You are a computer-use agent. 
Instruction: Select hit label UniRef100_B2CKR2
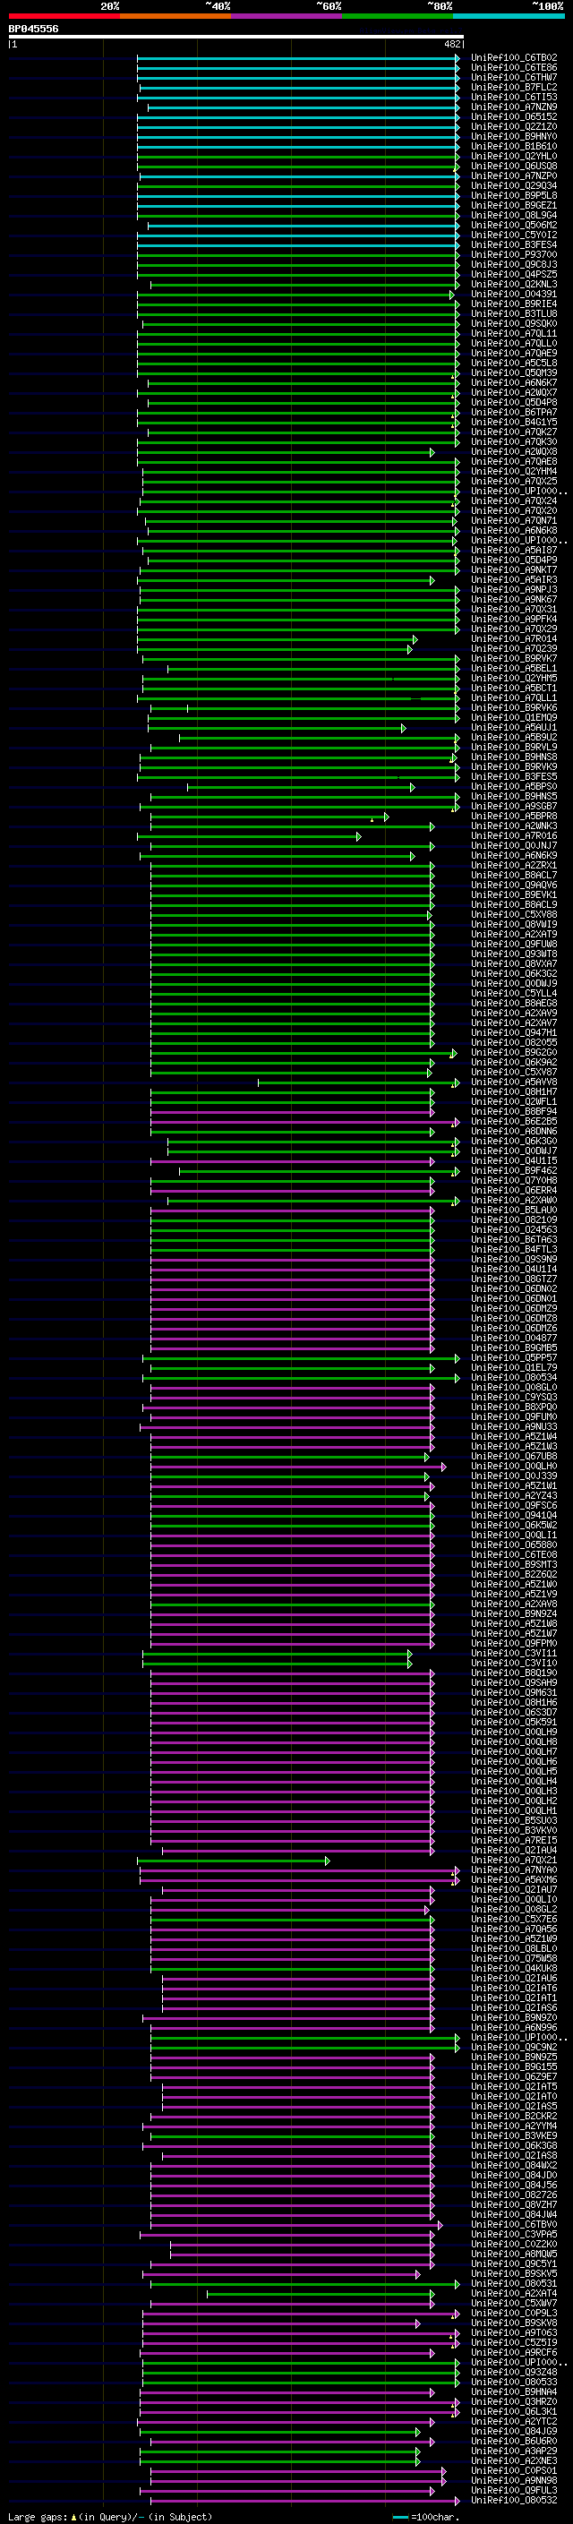tap(514, 2116)
